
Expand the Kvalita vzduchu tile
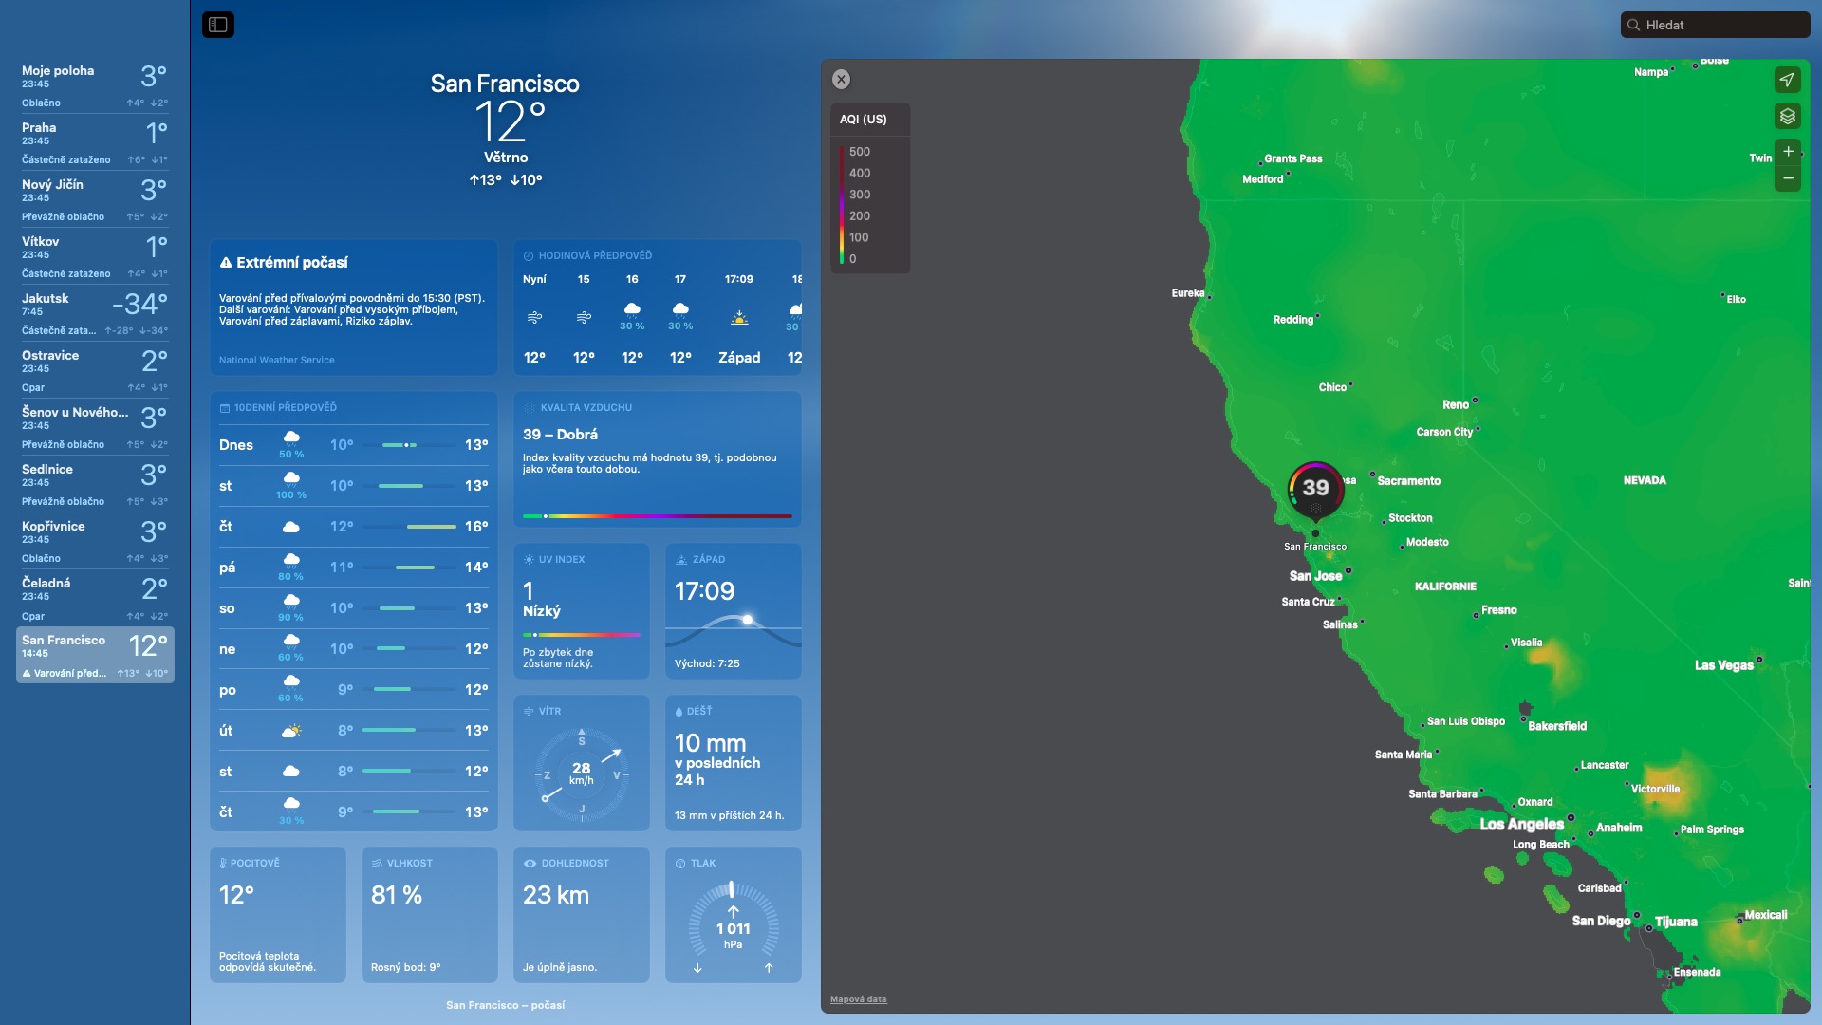[657, 458]
